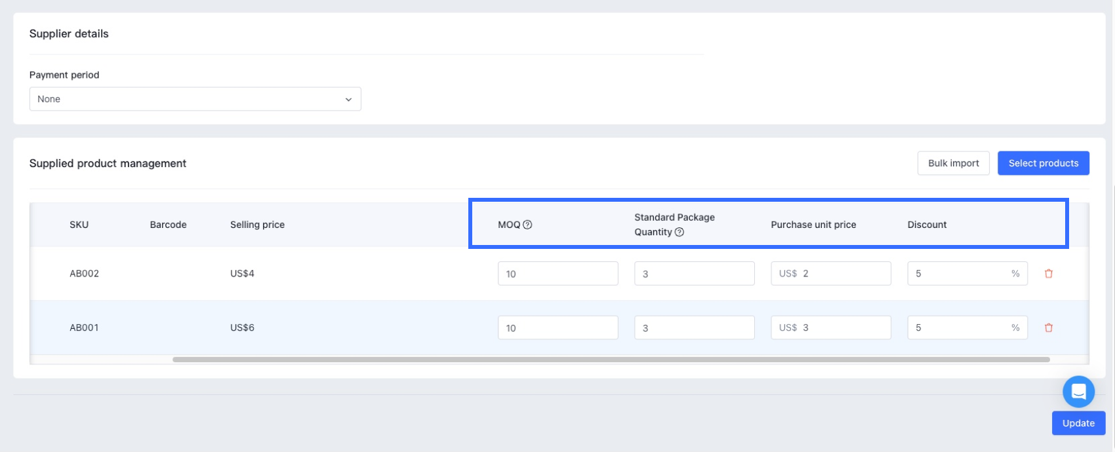Open the chat support bubble
The width and height of the screenshot is (1115, 452).
click(x=1078, y=392)
